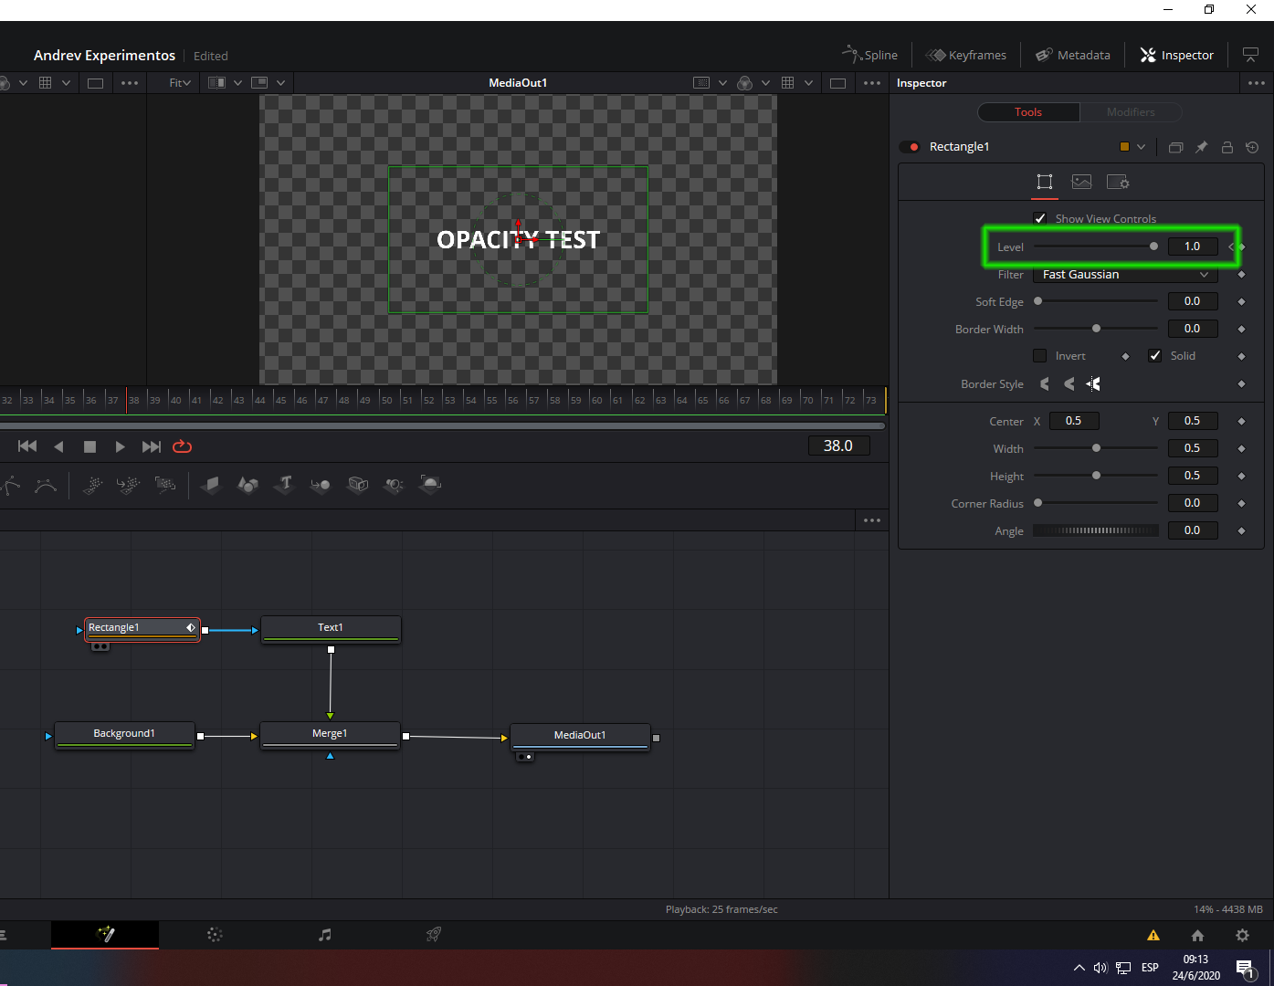Add an Image Plane 3D node
The width and height of the screenshot is (1274, 986).
click(x=211, y=485)
